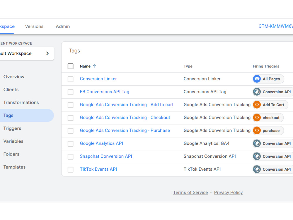Check the TikTok Events API checkbox

point(70,170)
